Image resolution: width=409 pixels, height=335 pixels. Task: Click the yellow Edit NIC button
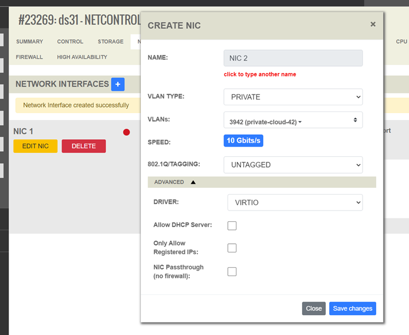36,146
